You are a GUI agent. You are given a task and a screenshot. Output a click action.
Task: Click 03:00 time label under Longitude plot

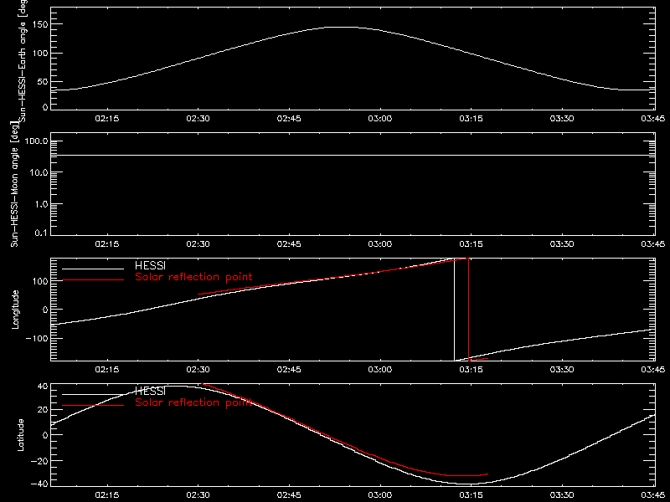click(380, 369)
